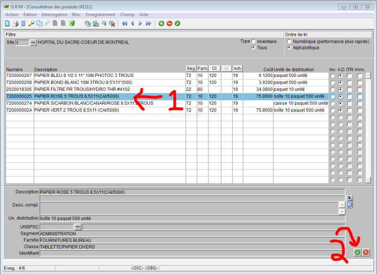The image size is (377, 274).
Task: Click the red minus delete record icon
Action: (x=169, y=23)
